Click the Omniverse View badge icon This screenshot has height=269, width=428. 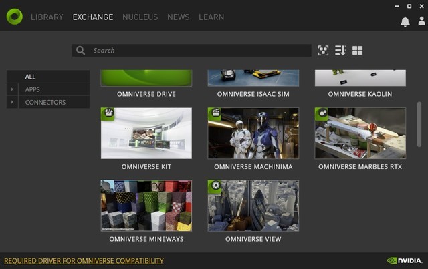point(215,186)
